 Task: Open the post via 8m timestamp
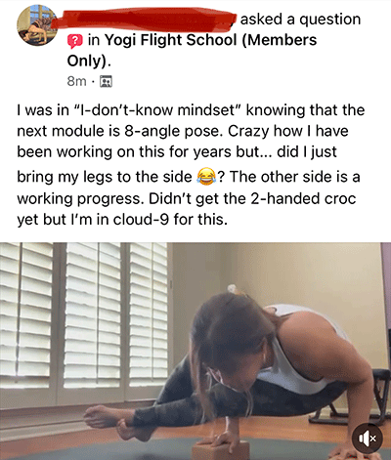76,81
